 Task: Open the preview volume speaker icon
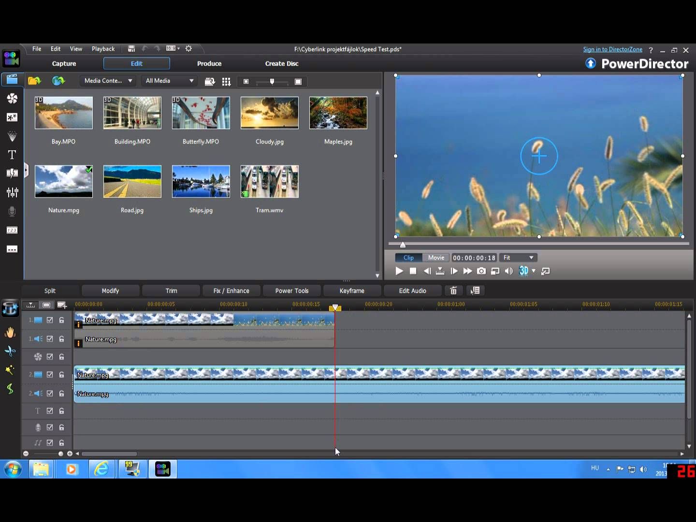(x=508, y=271)
